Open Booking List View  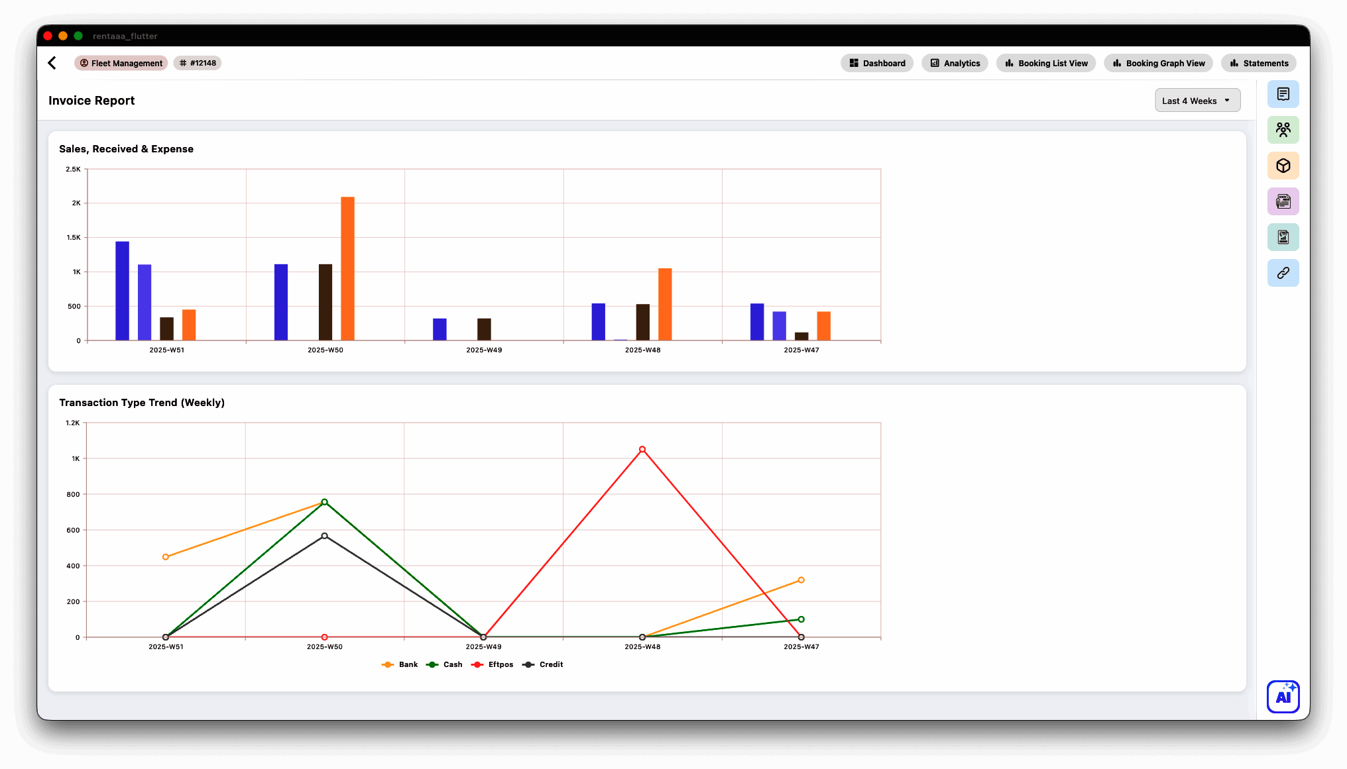1046,63
